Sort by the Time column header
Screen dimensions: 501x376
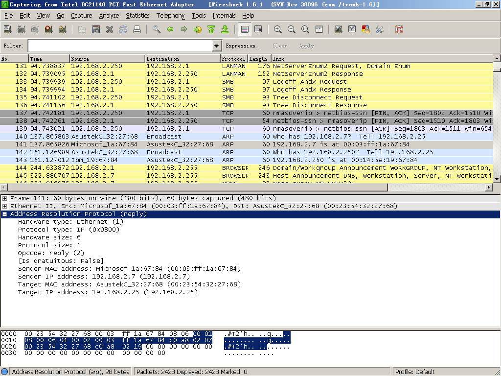[49, 59]
